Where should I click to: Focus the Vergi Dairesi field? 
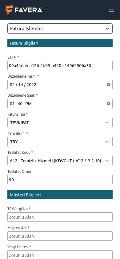(x=60, y=255)
